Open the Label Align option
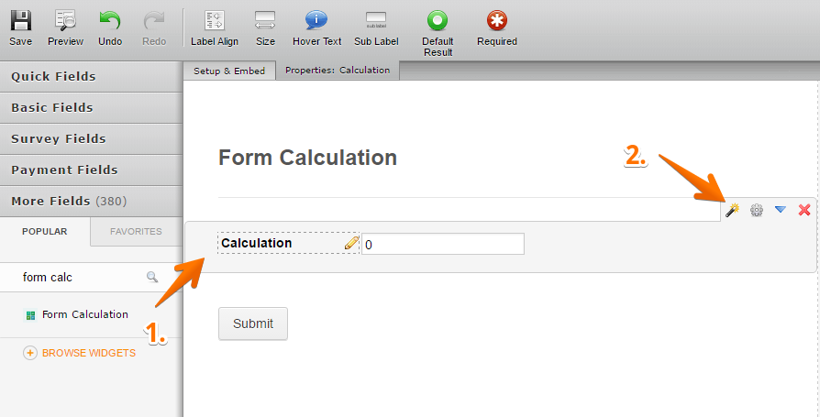This screenshot has width=820, height=417. coord(215,27)
